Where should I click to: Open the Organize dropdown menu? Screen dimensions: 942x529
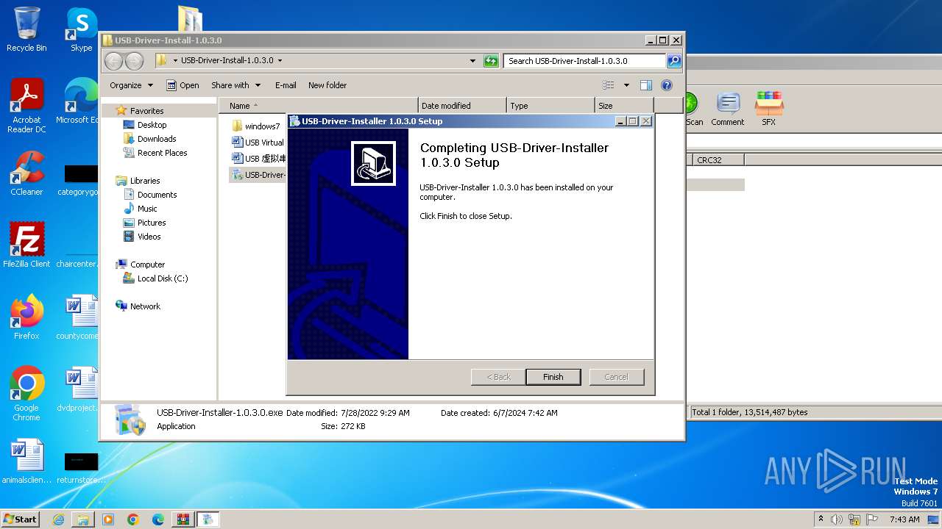point(131,85)
